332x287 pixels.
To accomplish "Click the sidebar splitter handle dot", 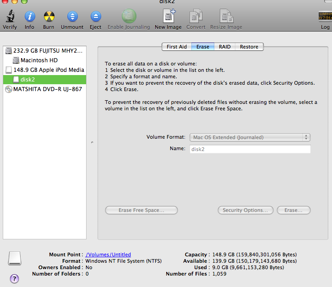I will coord(92,142).
